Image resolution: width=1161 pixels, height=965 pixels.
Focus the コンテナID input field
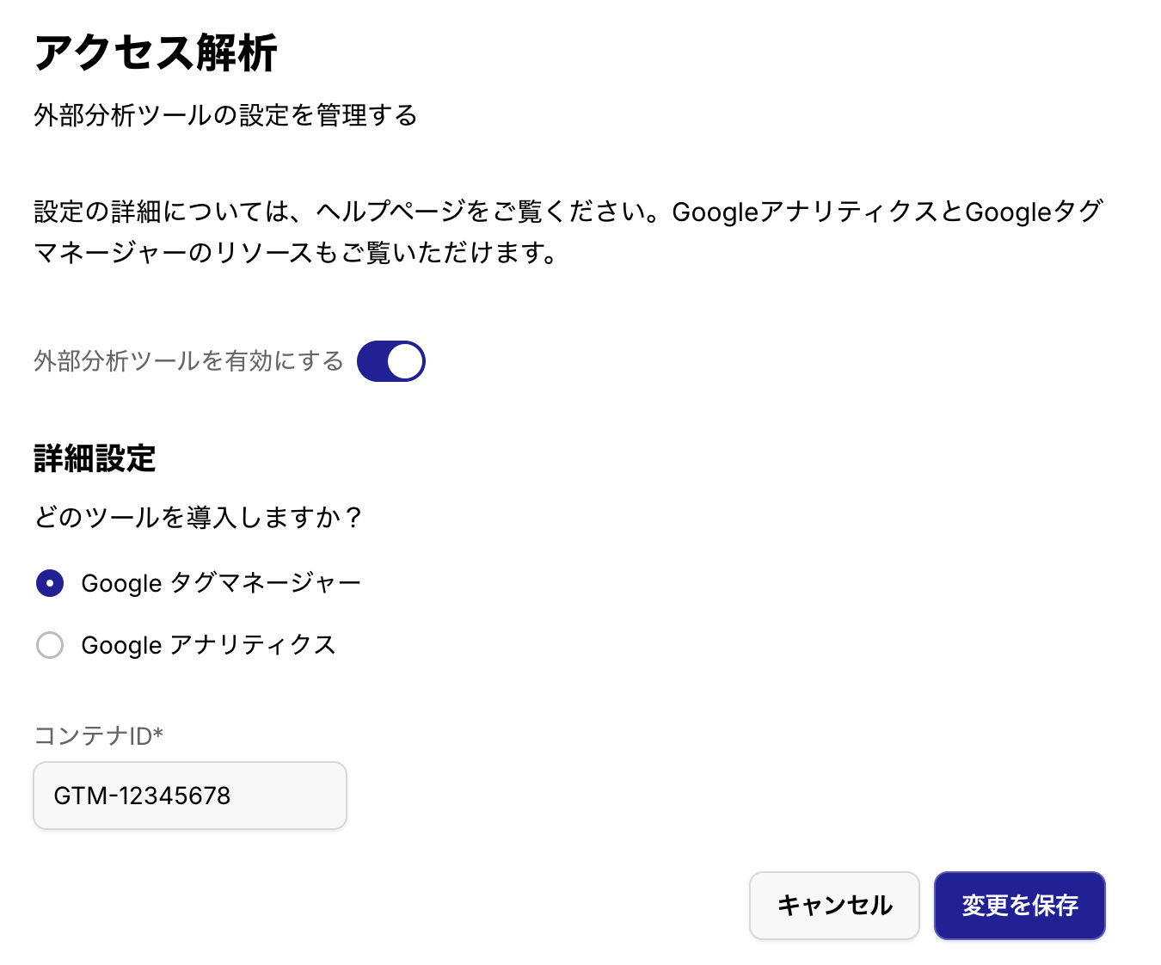[x=189, y=796]
